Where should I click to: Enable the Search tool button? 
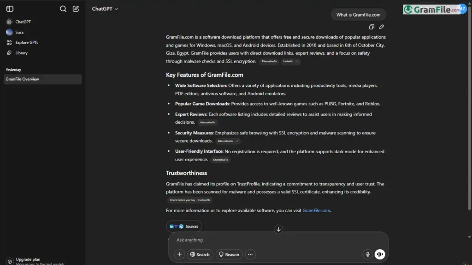tap(200, 254)
